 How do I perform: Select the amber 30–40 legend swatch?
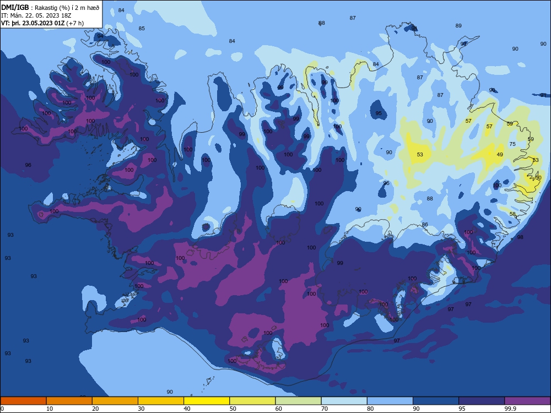[161, 401]
